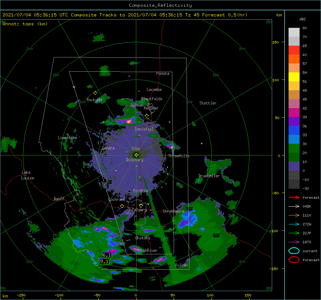Click the Drumheller label

209,176
